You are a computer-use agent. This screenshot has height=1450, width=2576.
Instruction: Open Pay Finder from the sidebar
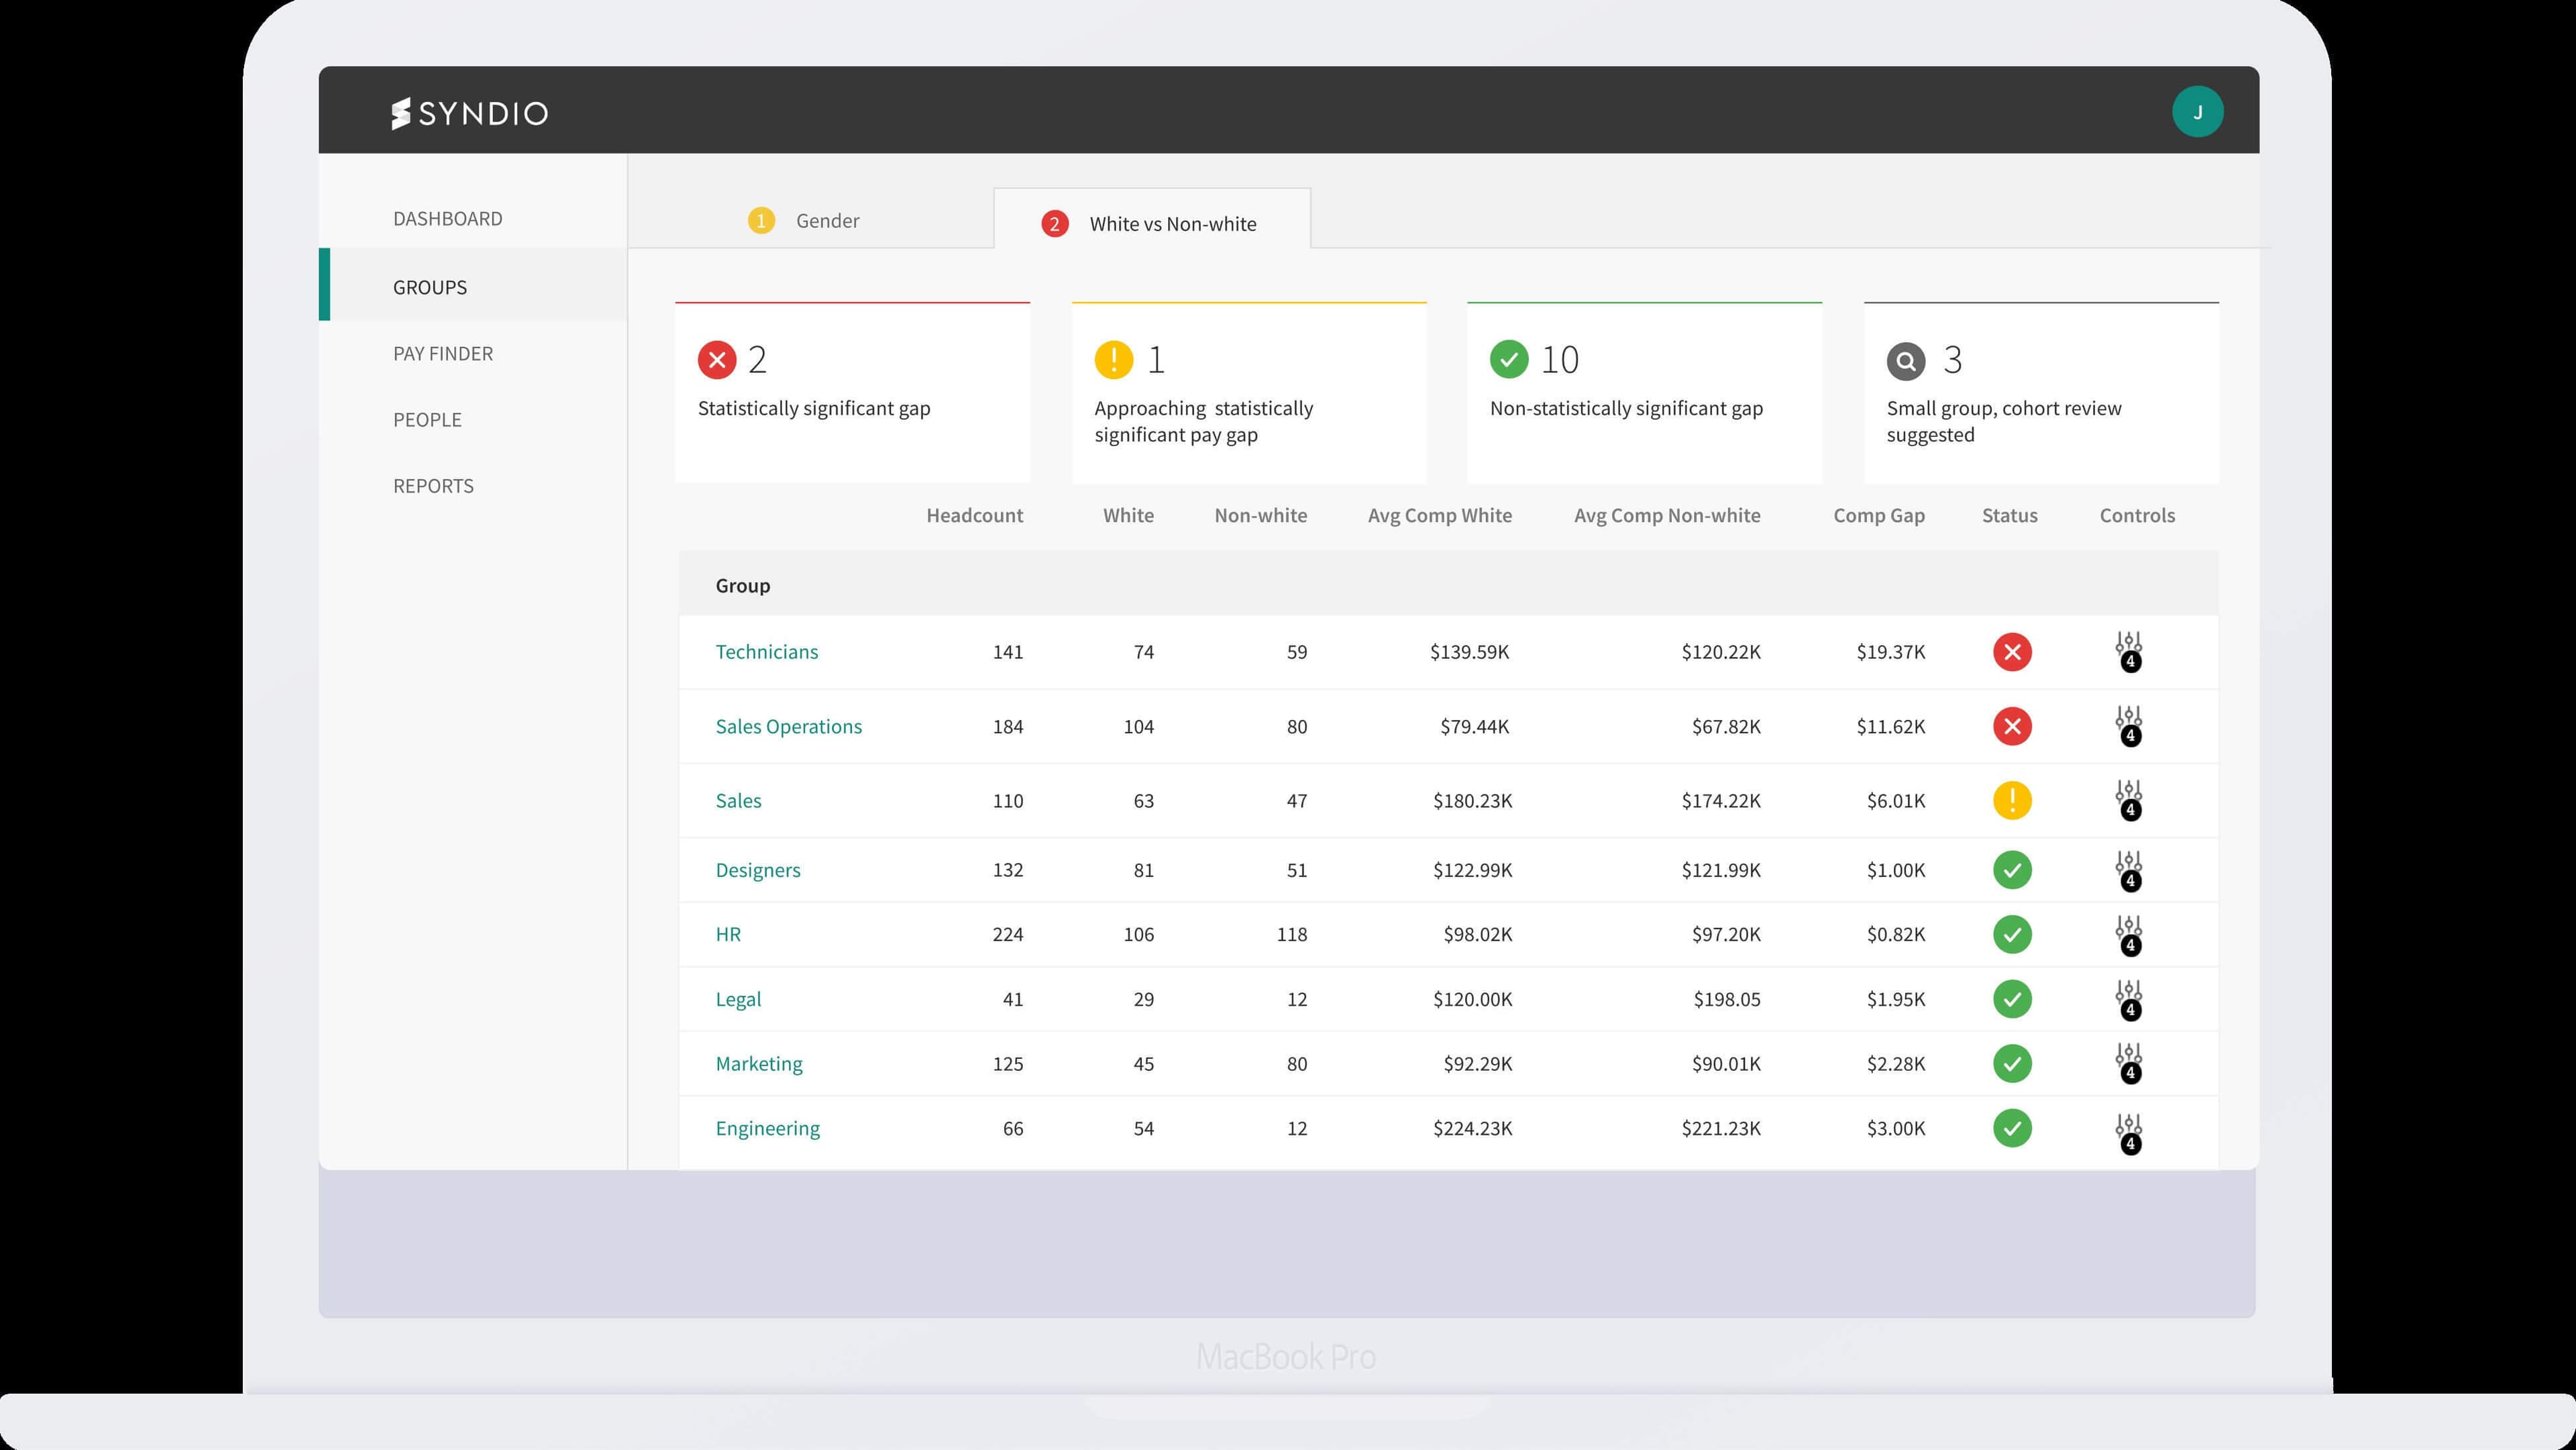coord(443,353)
